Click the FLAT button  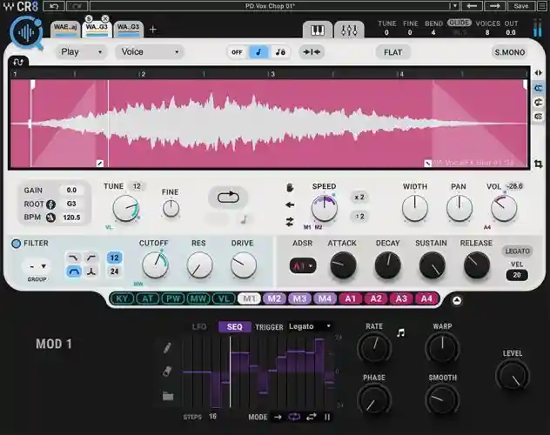click(392, 52)
